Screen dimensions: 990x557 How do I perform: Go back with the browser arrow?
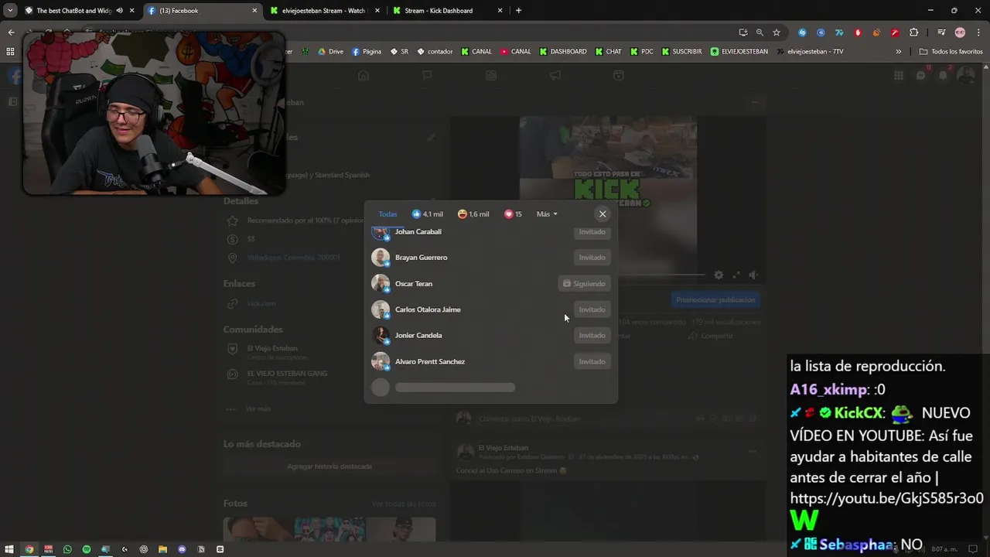(x=11, y=32)
